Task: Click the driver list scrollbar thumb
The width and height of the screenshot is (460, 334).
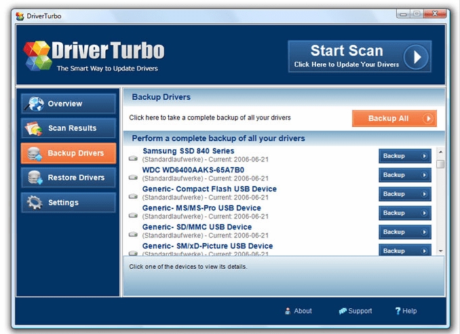Action: coord(440,164)
